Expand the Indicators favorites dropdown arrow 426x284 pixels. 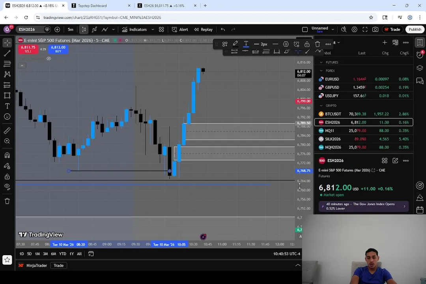[153, 29]
